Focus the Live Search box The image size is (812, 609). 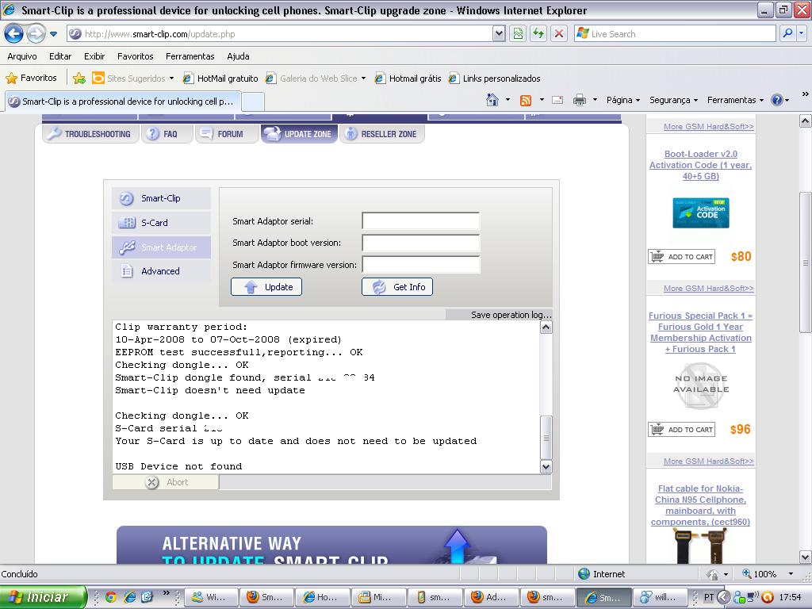coord(675,34)
